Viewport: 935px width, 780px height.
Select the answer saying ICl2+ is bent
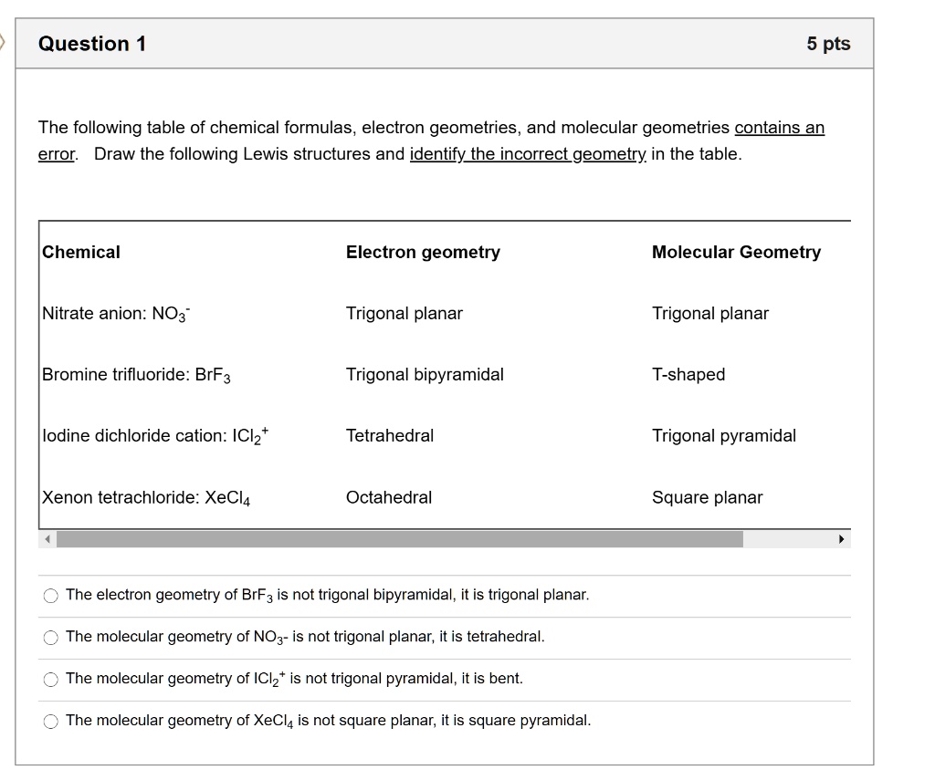tap(52, 679)
